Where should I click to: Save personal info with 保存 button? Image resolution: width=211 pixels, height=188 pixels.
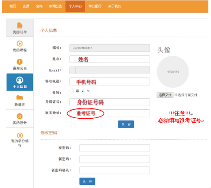click(x=126, y=124)
